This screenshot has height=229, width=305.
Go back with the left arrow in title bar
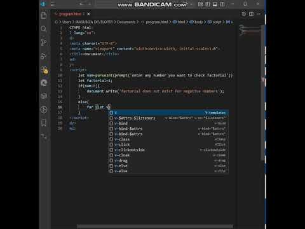click(82, 4)
